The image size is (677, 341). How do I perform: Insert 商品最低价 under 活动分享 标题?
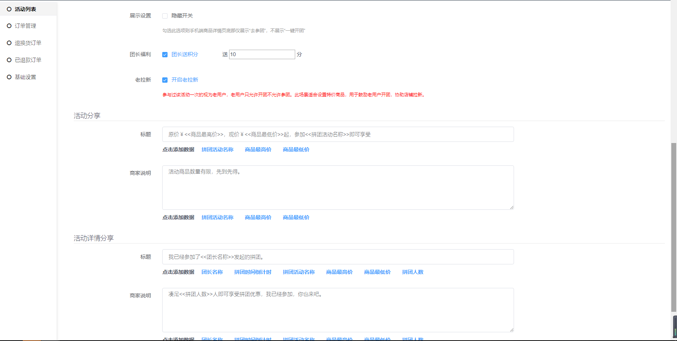click(x=296, y=149)
